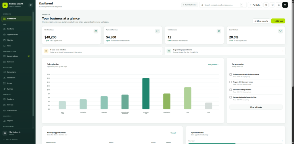Click the Products box icon
Image resolution: width=294 pixels, height=144 pixels.
(5, 99)
